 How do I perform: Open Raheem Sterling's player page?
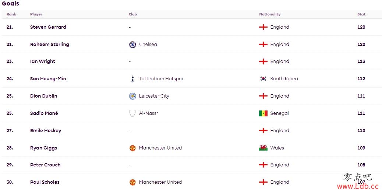tap(49, 45)
